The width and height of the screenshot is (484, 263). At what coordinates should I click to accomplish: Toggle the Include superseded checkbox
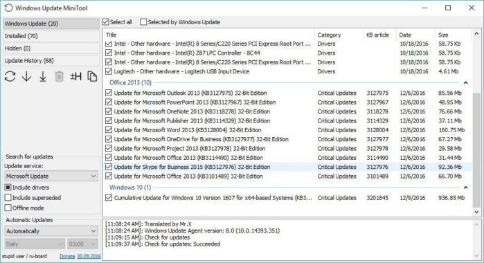coord(8,197)
